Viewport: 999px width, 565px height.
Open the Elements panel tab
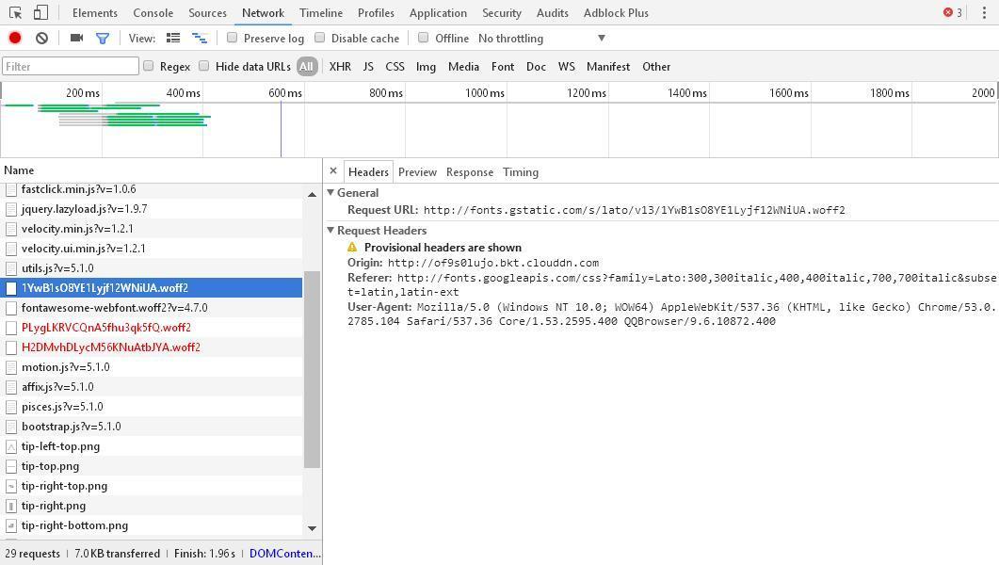point(95,13)
